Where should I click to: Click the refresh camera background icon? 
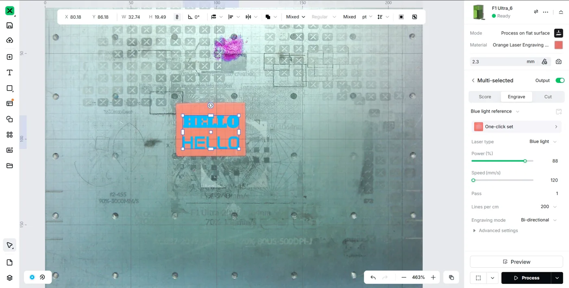42,277
